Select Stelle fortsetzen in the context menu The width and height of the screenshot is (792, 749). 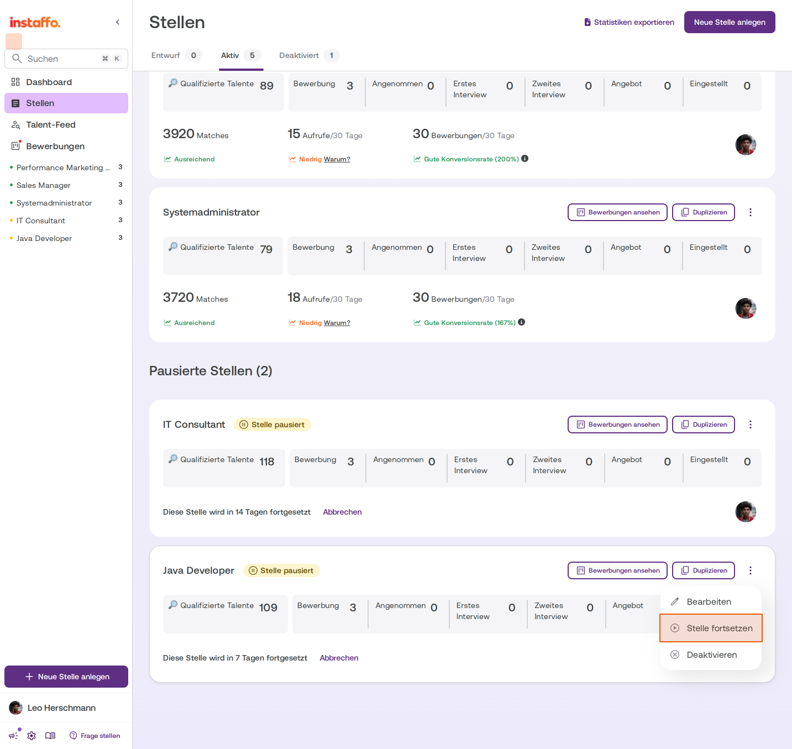tap(711, 628)
